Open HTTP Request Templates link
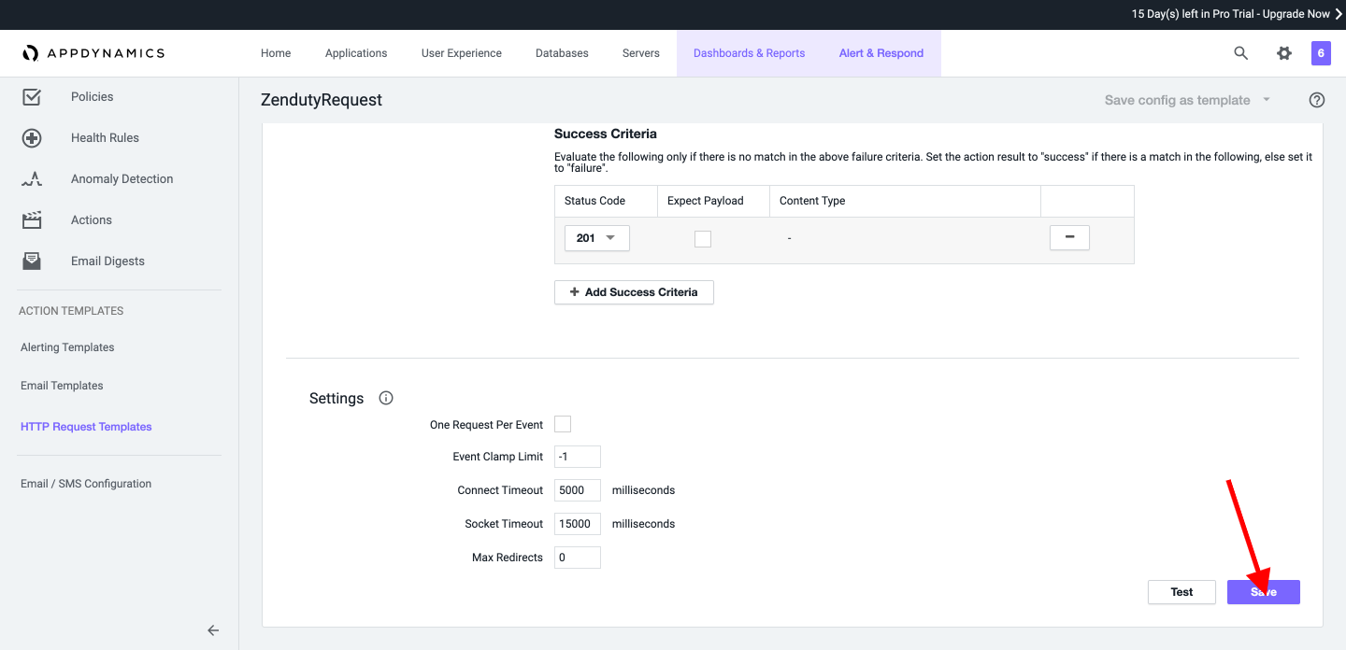Image resolution: width=1346 pixels, height=650 pixels. (86, 427)
